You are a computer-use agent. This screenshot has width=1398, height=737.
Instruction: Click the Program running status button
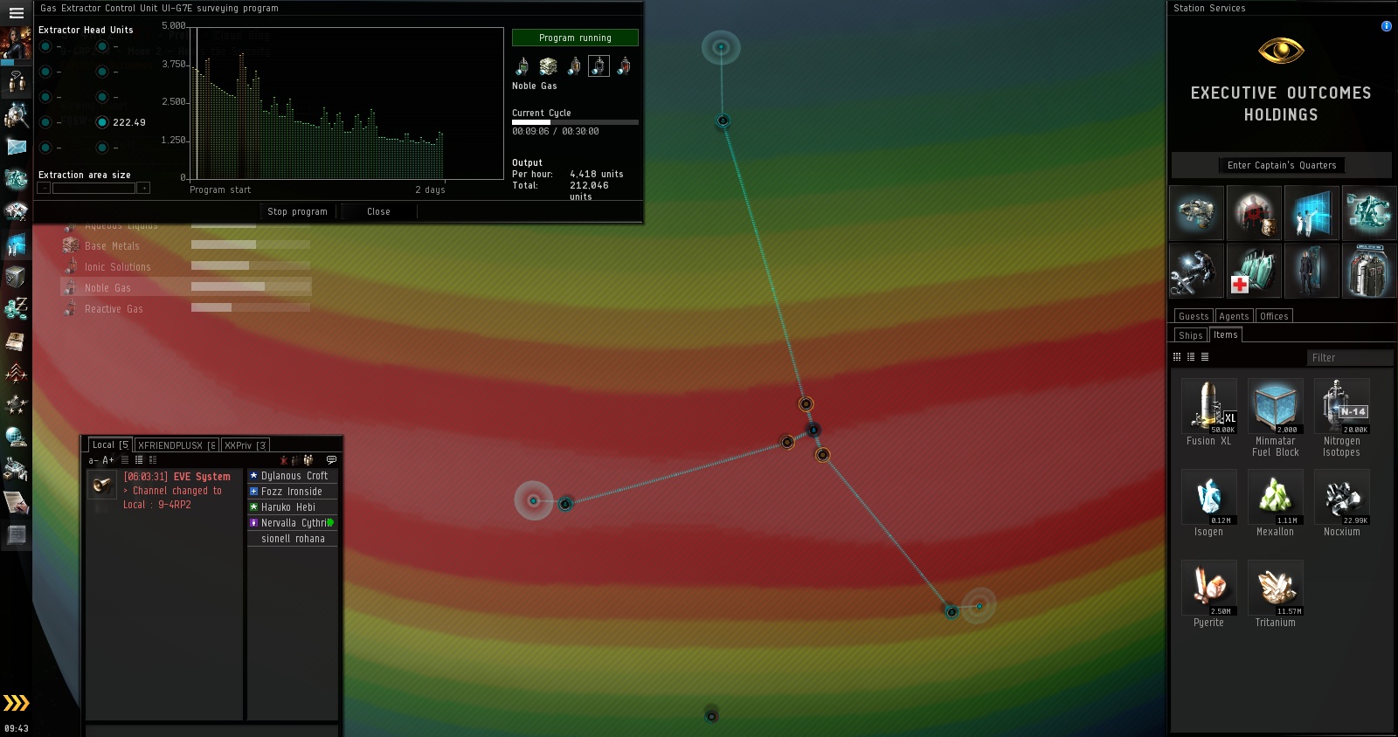click(575, 38)
